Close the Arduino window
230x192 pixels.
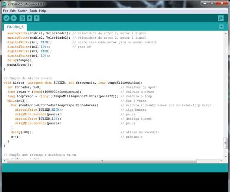coord(222,3)
